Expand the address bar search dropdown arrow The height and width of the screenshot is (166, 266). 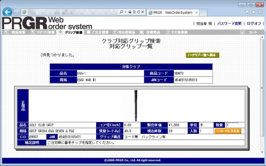pyautogui.click(x=126, y=12)
